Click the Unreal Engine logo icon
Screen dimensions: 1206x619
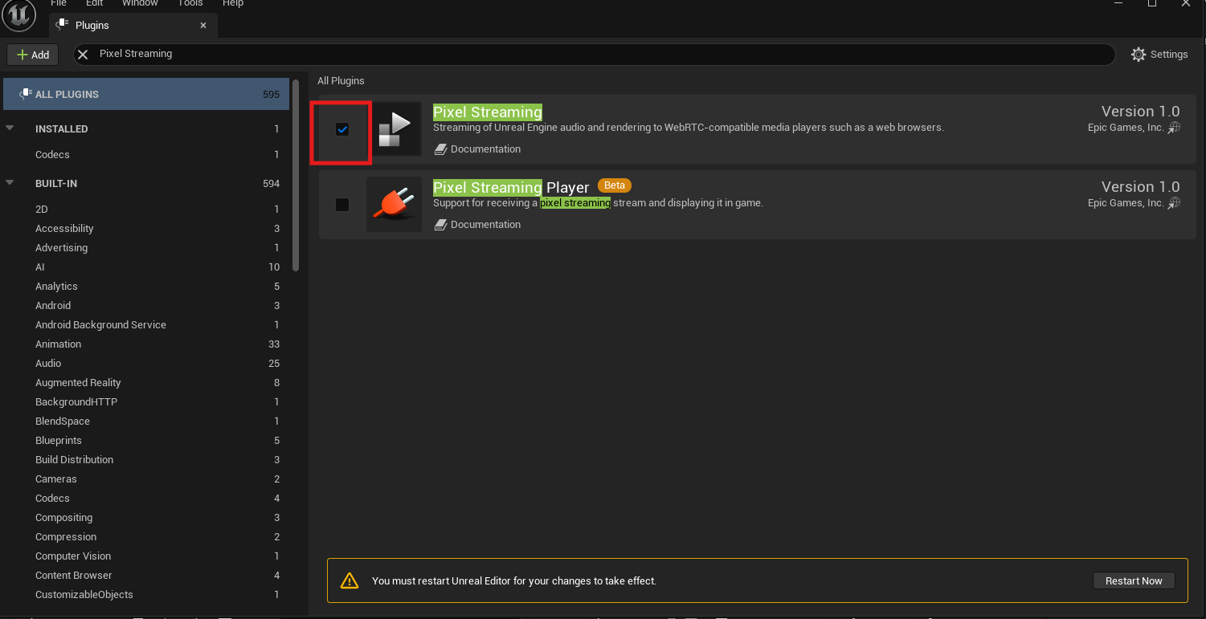(x=18, y=16)
